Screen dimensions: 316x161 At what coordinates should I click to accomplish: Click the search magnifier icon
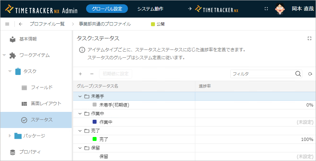click(298, 74)
